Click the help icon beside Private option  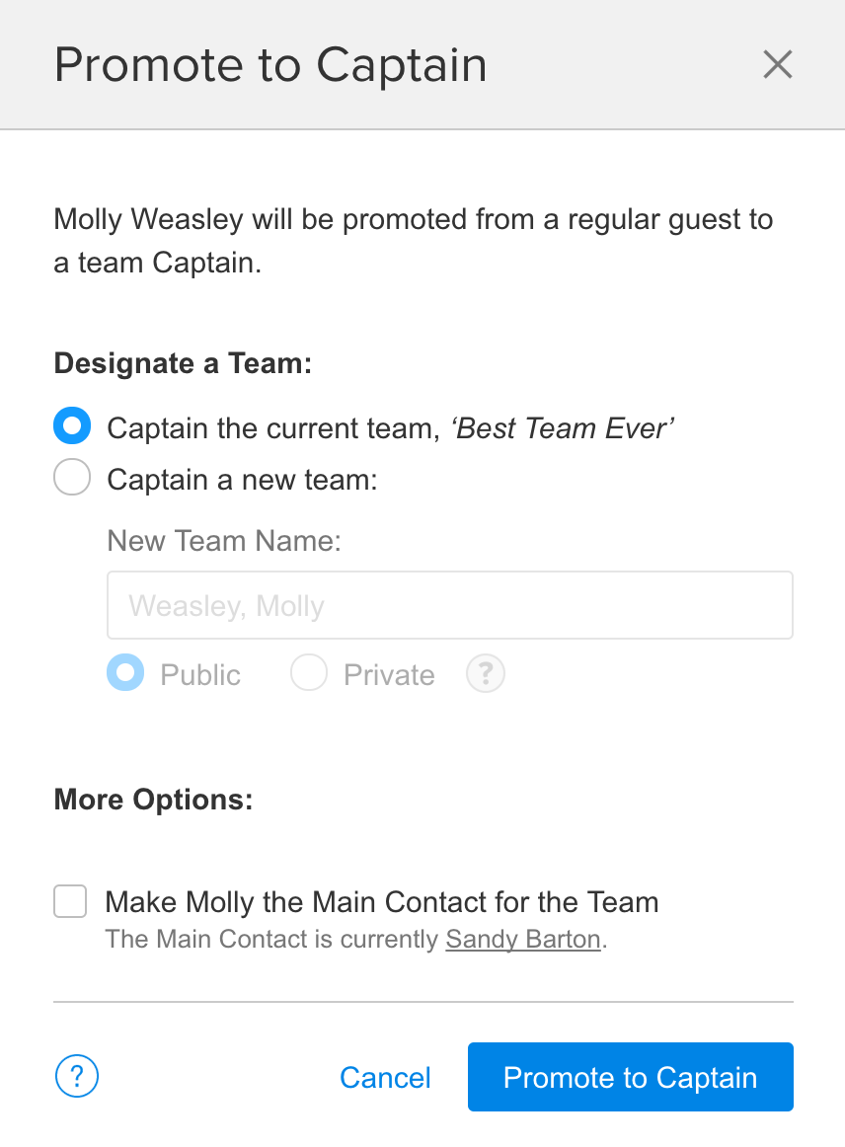pyautogui.click(x=485, y=674)
